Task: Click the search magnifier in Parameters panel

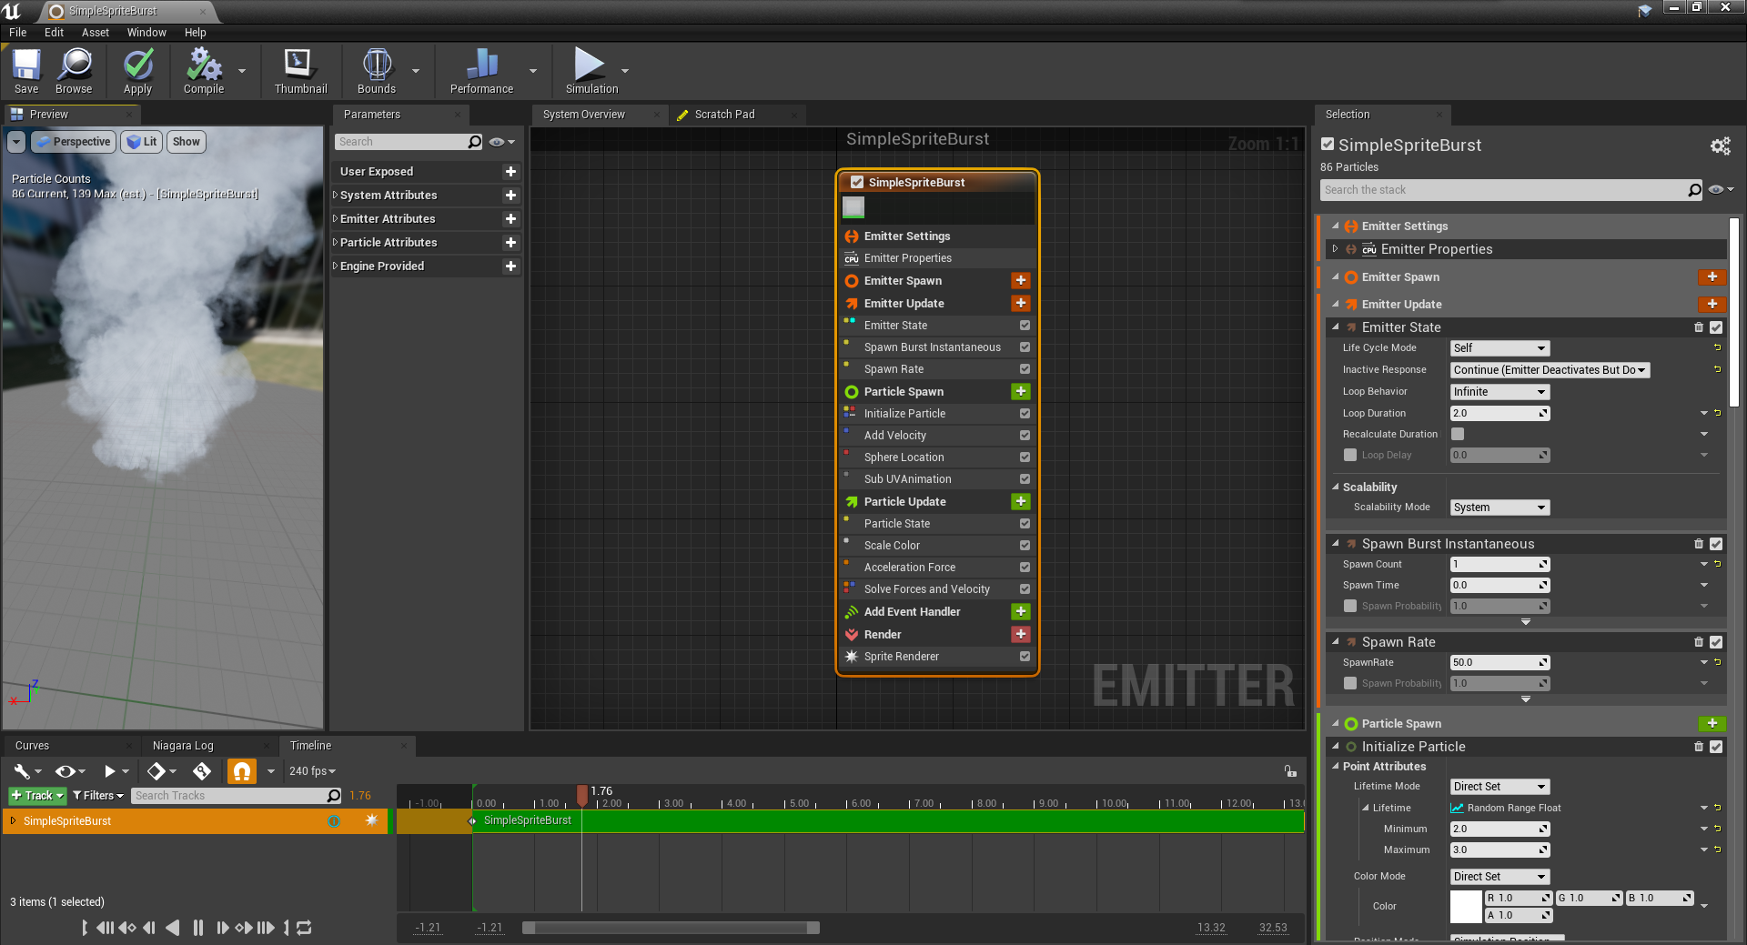Action: pyautogui.click(x=474, y=142)
